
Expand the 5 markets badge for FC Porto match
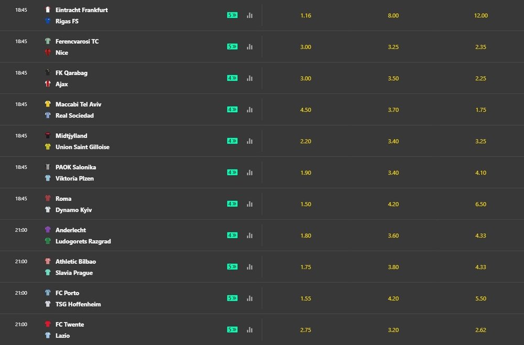(232, 298)
